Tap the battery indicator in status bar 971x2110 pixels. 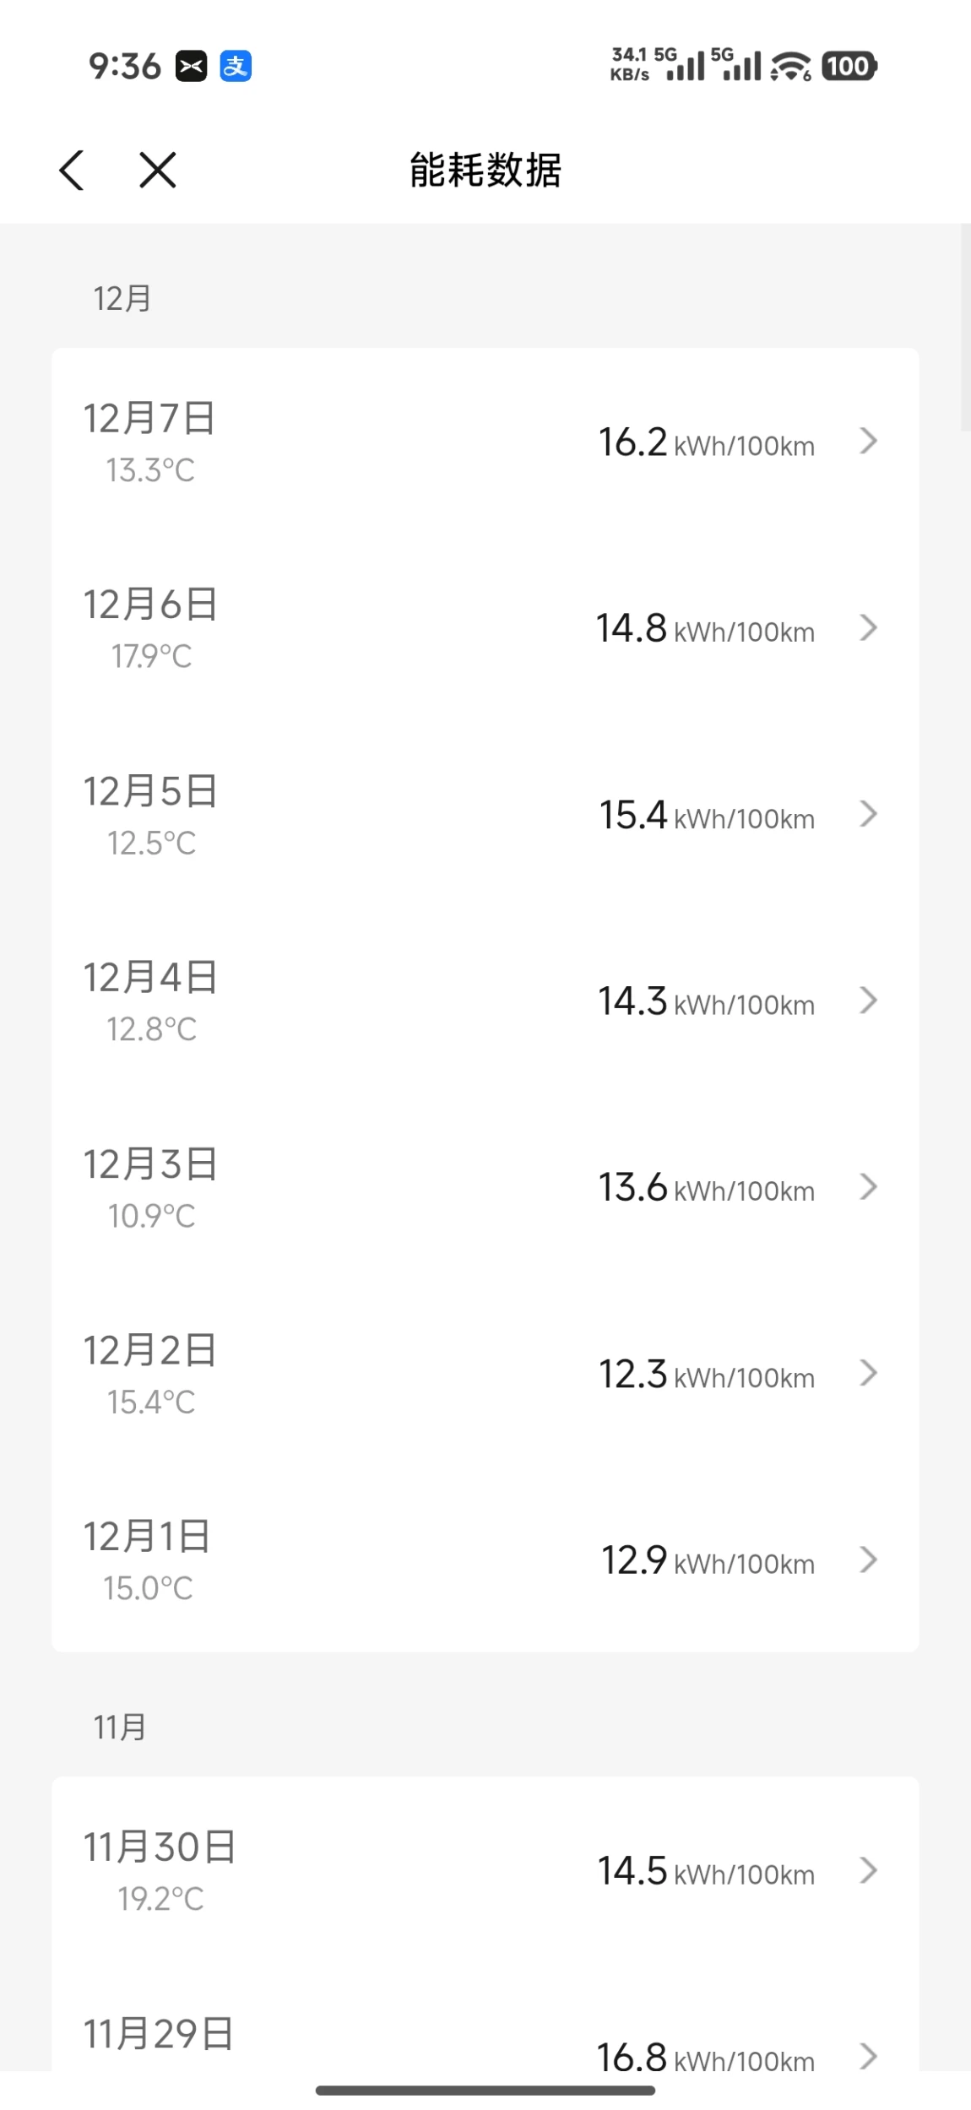849,66
